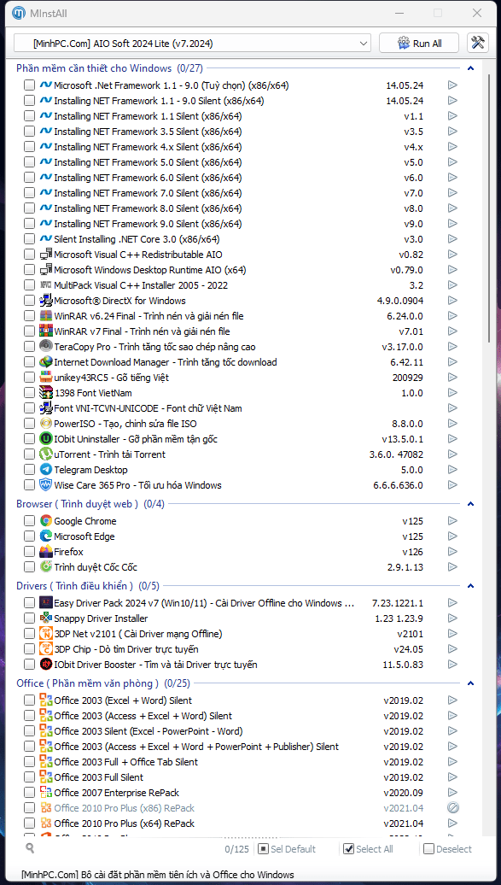Run Google Chrome install arrow
501x885 pixels.
click(452, 521)
